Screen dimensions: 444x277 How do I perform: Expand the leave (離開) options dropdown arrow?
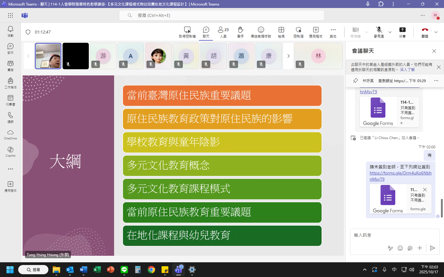(x=436, y=32)
